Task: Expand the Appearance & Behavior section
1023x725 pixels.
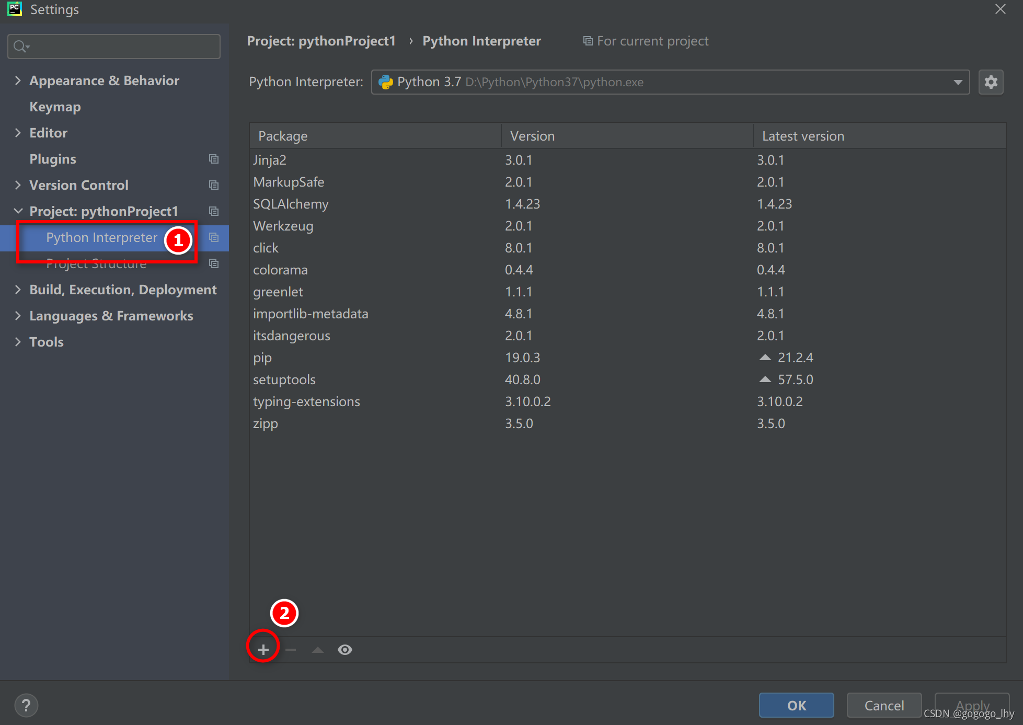Action: coord(17,80)
